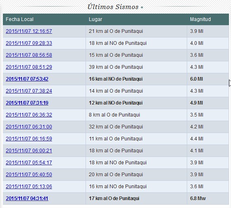Open the 2015/11/07 08:51:29 earthquake link
This screenshot has width=231, height=208.
point(29,67)
